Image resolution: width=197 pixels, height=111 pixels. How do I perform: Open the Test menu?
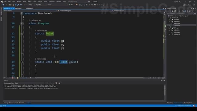(x=34, y=2)
